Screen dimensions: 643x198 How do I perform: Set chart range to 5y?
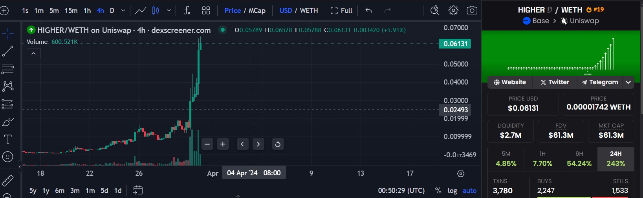coord(33,191)
